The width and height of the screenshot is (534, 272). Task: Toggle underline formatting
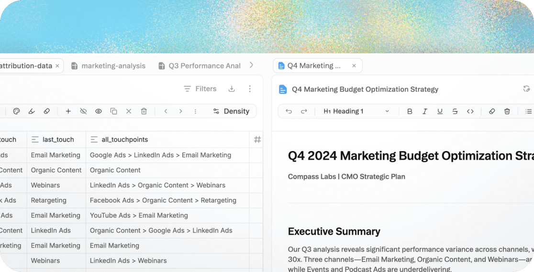pos(440,111)
